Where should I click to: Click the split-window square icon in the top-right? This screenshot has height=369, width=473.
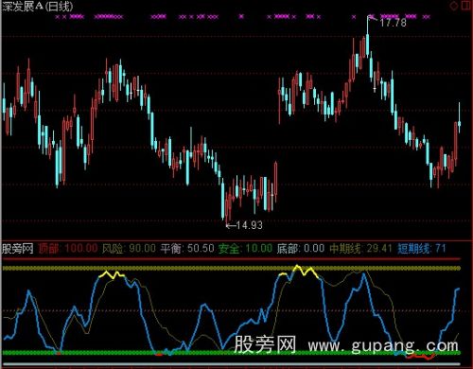[466, 5]
